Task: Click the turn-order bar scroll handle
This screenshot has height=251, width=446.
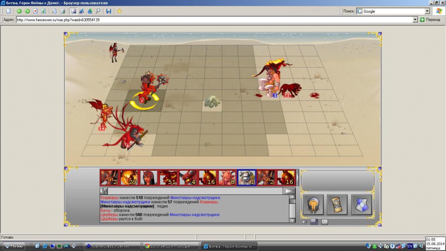Action: click(x=297, y=177)
